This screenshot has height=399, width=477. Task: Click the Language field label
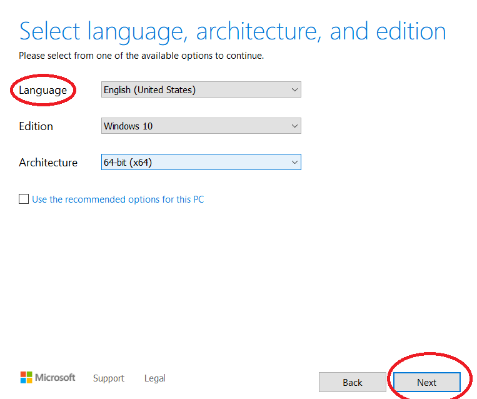click(43, 90)
